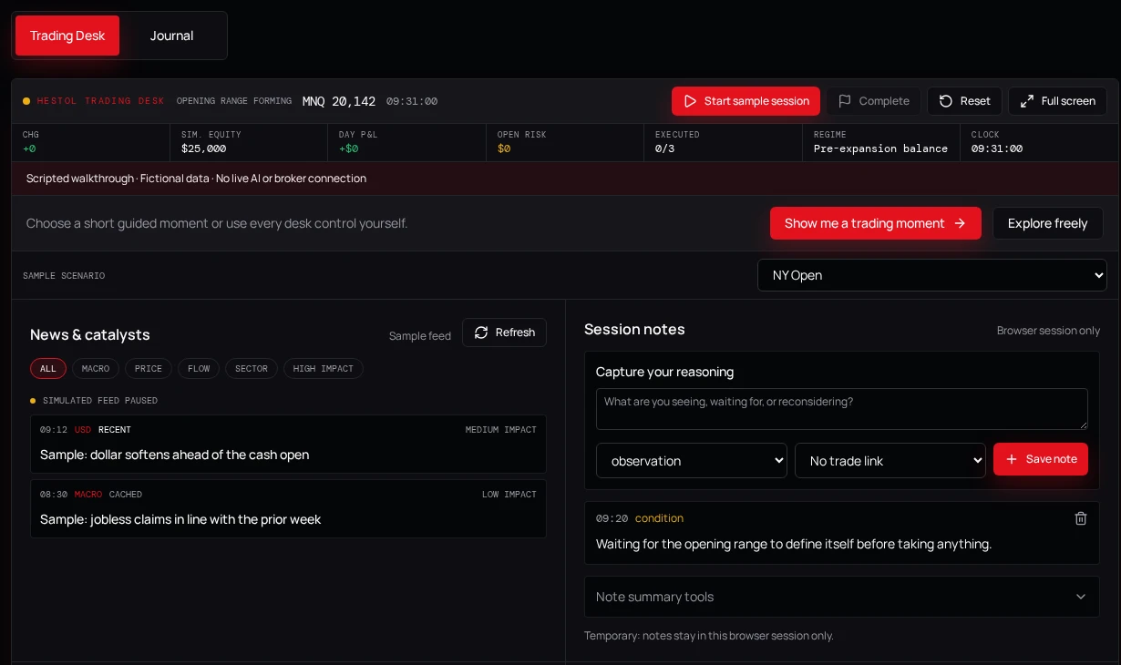
Task: Refresh the news feed
Action: click(x=504, y=332)
